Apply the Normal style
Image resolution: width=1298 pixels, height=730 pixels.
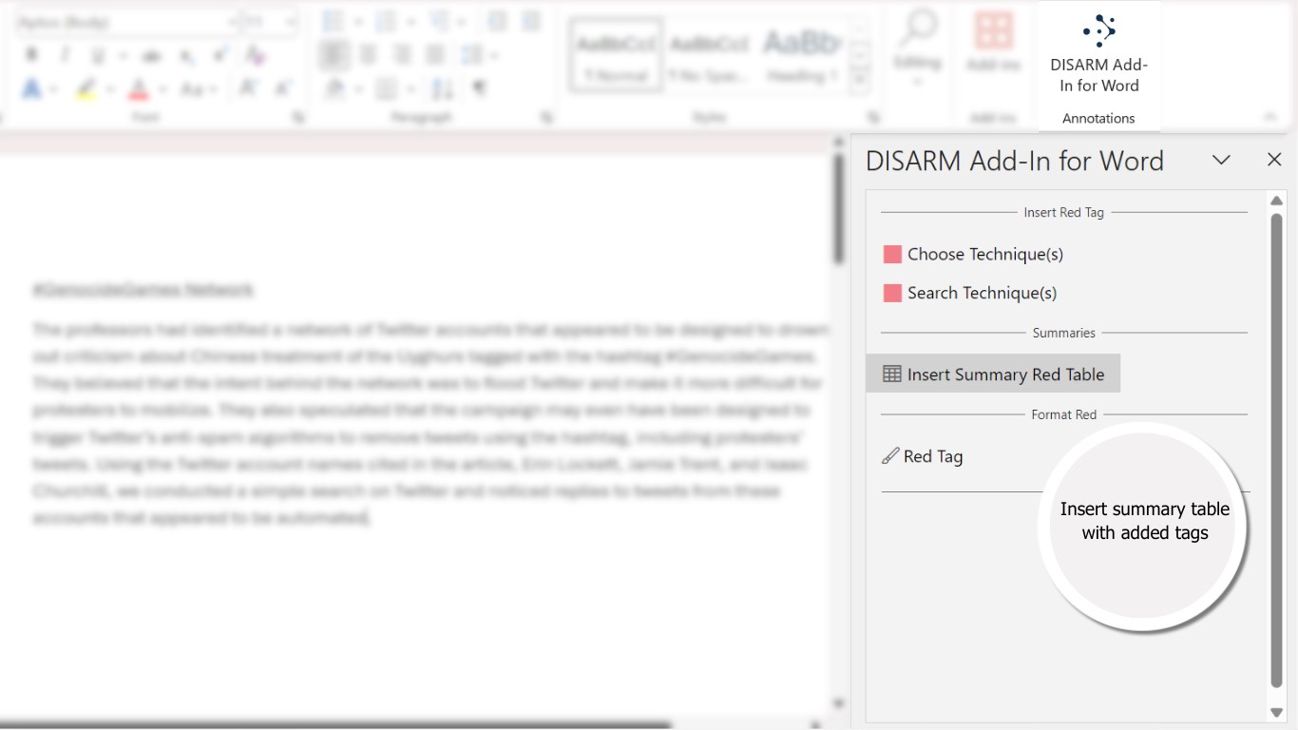point(616,55)
